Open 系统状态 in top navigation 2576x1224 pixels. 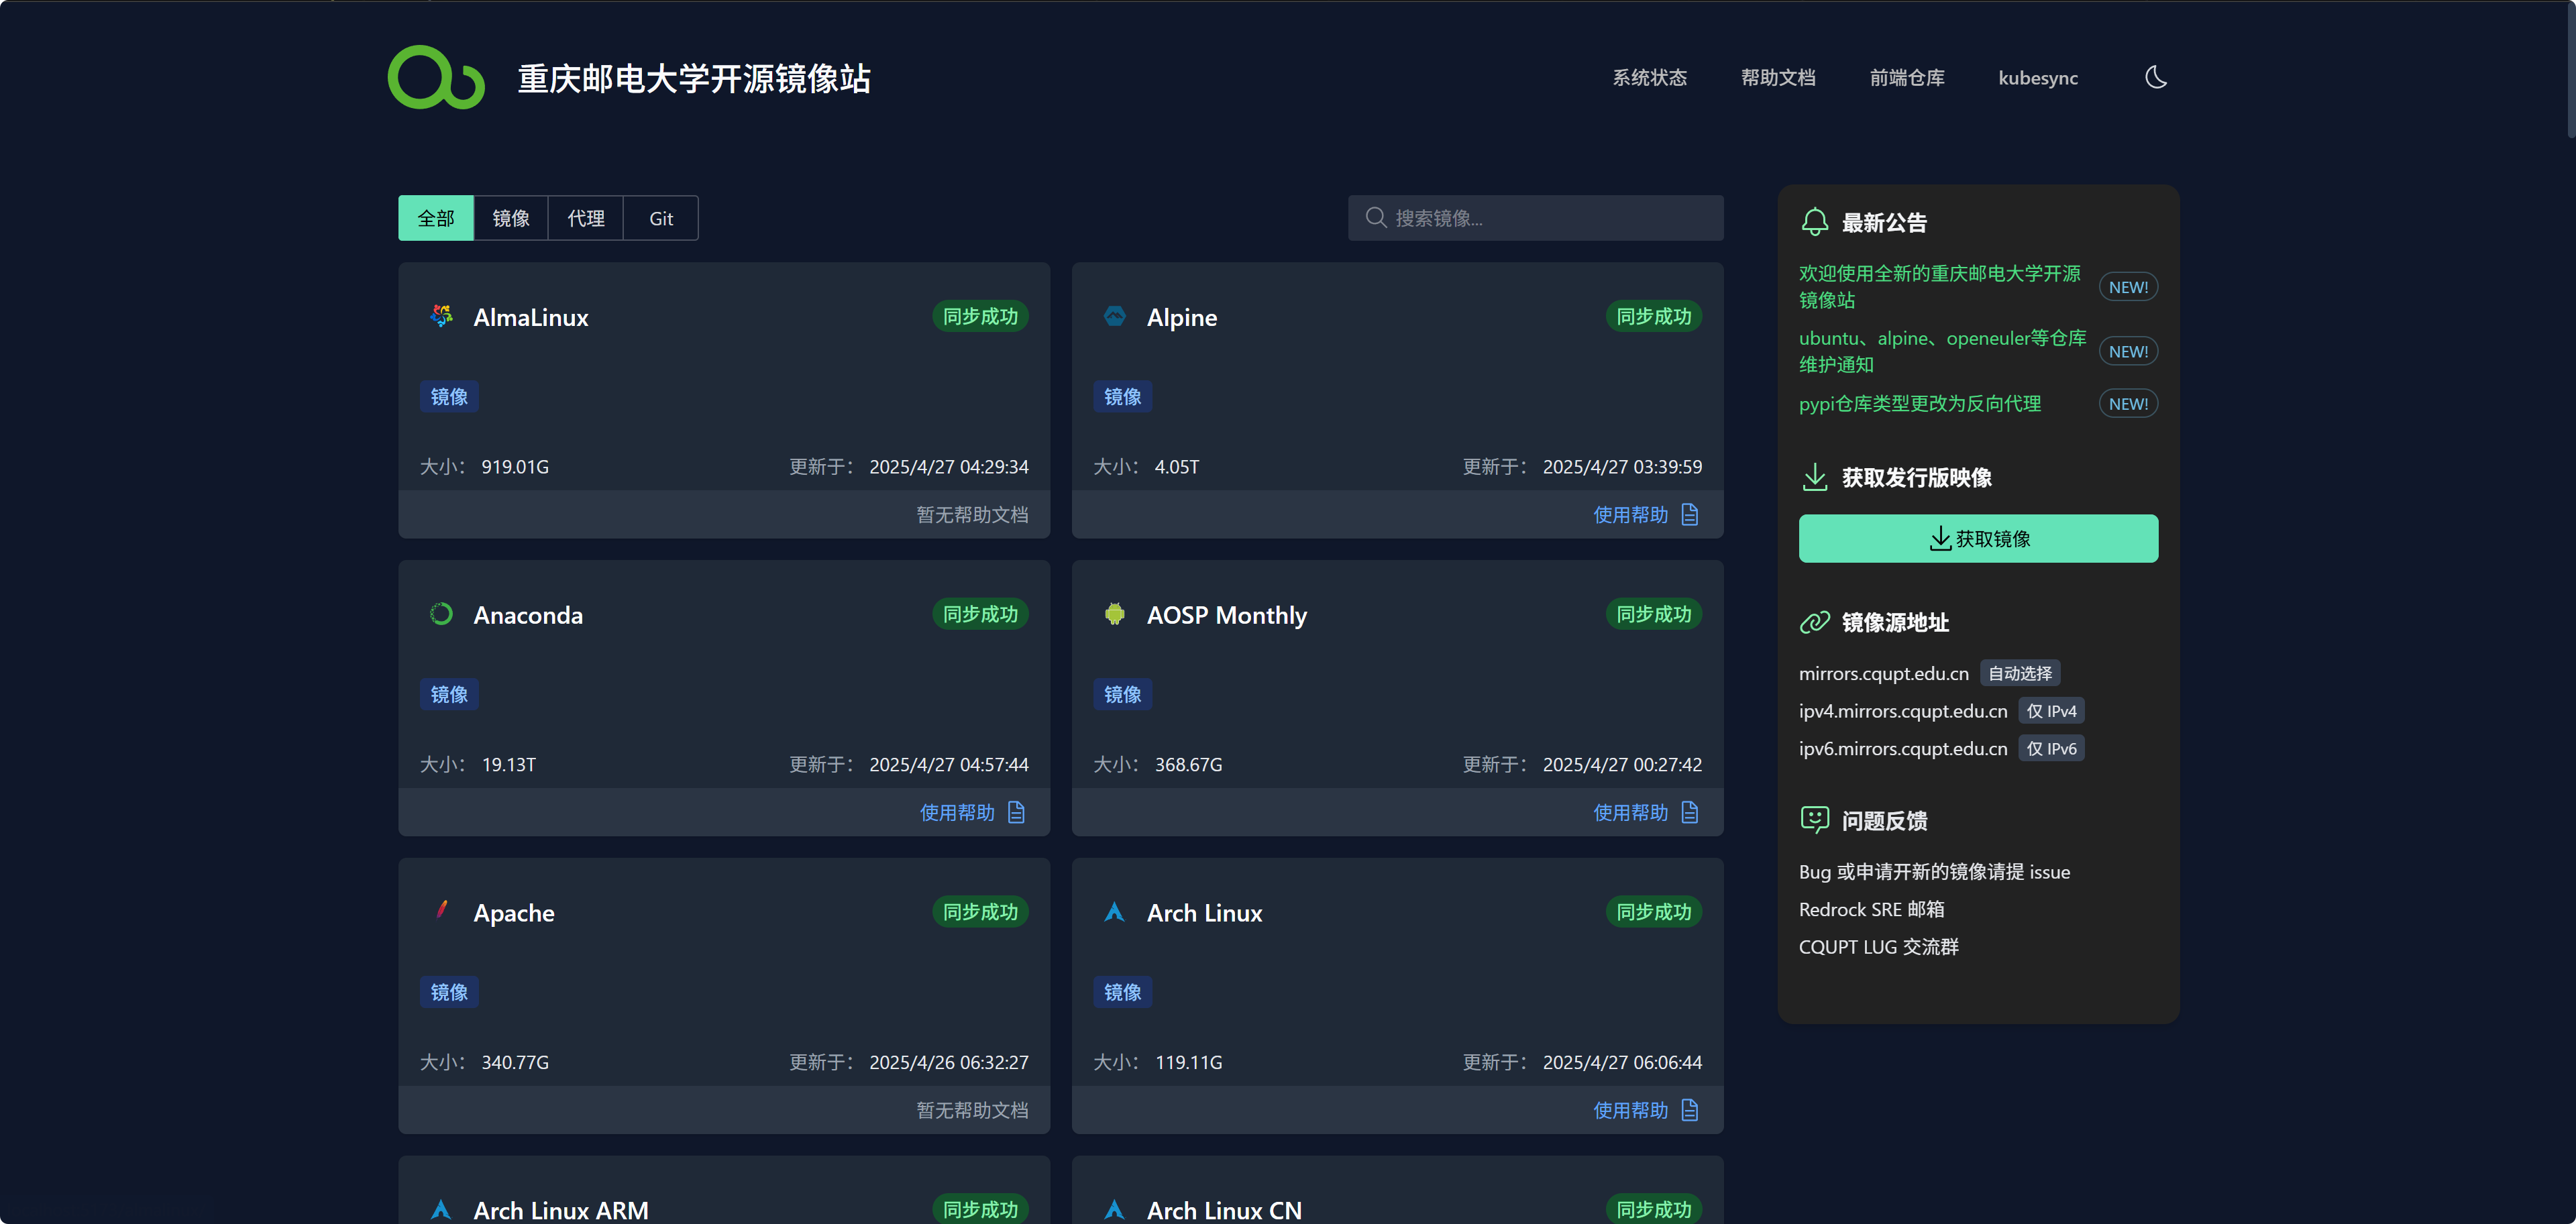1649,78
